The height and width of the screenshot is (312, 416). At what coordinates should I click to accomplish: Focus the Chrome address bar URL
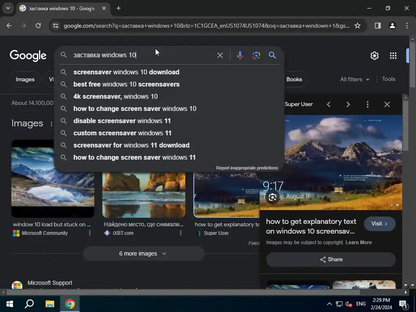206,26
